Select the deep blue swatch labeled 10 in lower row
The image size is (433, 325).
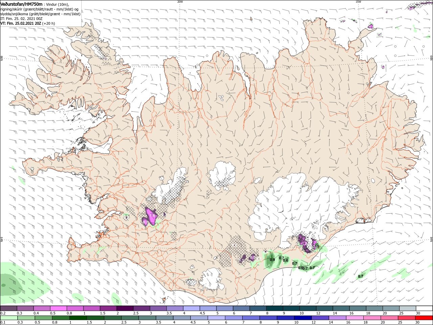(303, 318)
